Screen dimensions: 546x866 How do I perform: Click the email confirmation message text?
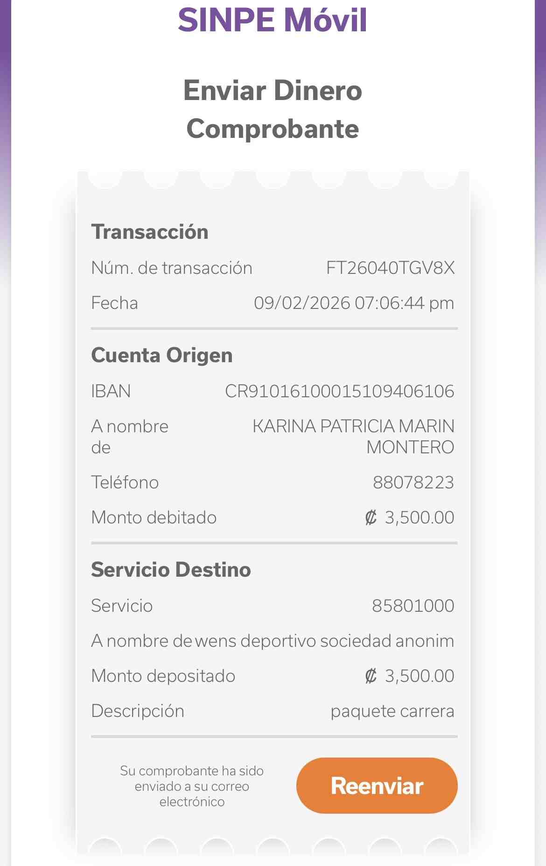click(192, 786)
